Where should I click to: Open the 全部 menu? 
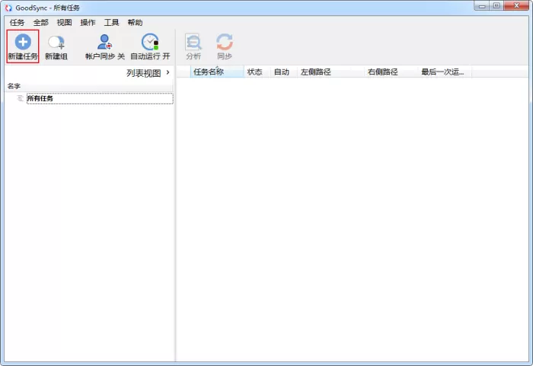pyautogui.click(x=41, y=22)
